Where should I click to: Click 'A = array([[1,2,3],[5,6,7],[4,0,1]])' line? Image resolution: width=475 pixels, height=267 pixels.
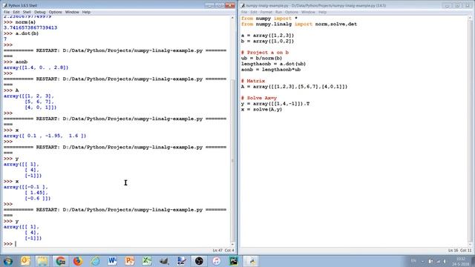point(294,87)
